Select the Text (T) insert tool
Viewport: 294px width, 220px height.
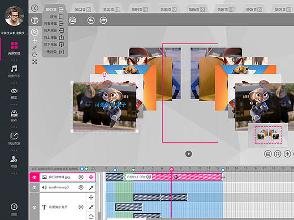point(34,20)
